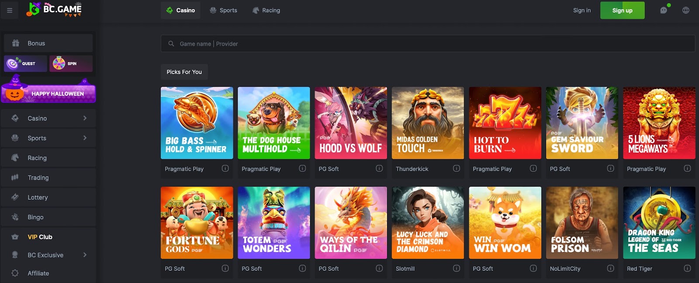
Task: Open info icon for Dragon King Legend
Action: tap(687, 268)
